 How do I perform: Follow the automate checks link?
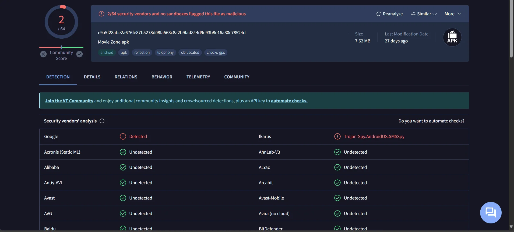pyautogui.click(x=289, y=101)
